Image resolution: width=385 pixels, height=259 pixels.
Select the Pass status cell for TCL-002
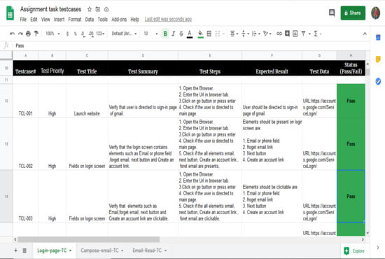[x=351, y=143]
